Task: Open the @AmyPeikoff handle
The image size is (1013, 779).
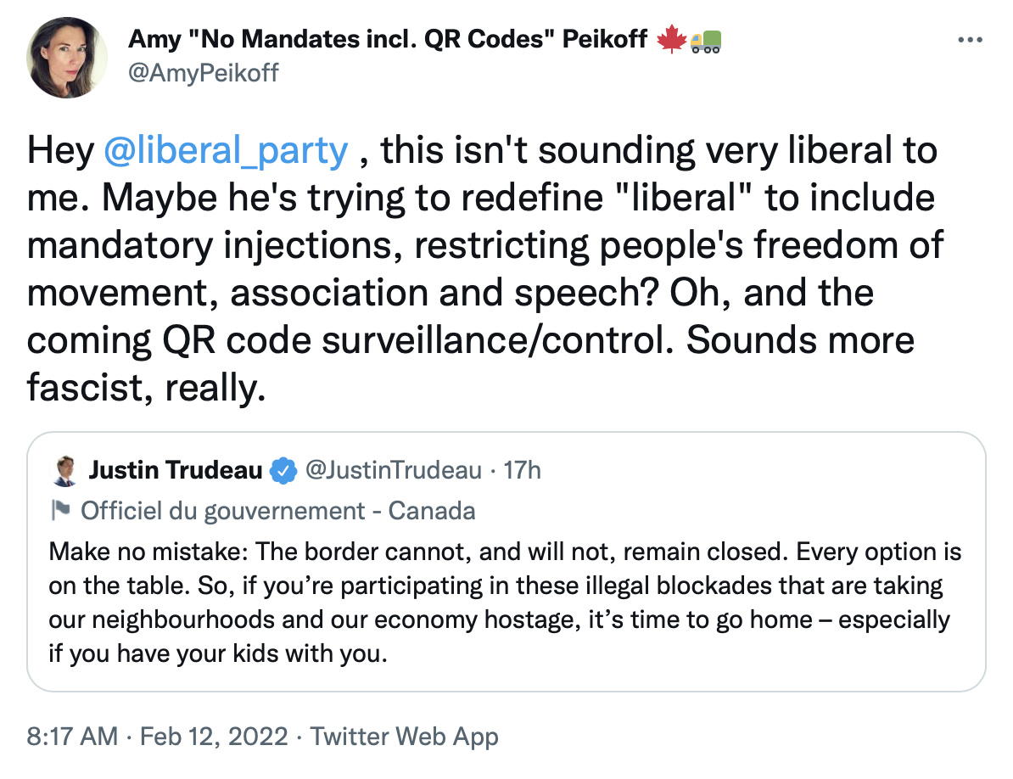Action: pos(203,72)
